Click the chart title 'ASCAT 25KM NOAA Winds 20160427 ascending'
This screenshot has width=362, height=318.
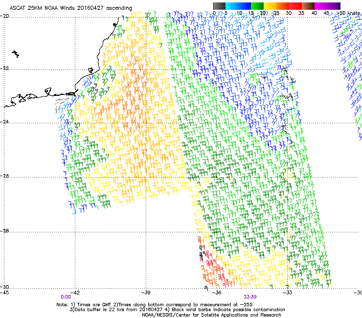click(70, 8)
